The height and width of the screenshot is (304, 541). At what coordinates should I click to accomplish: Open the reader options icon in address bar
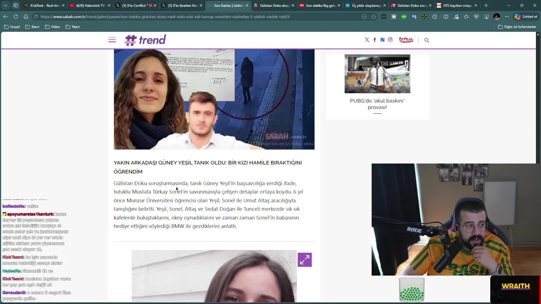click(364, 16)
